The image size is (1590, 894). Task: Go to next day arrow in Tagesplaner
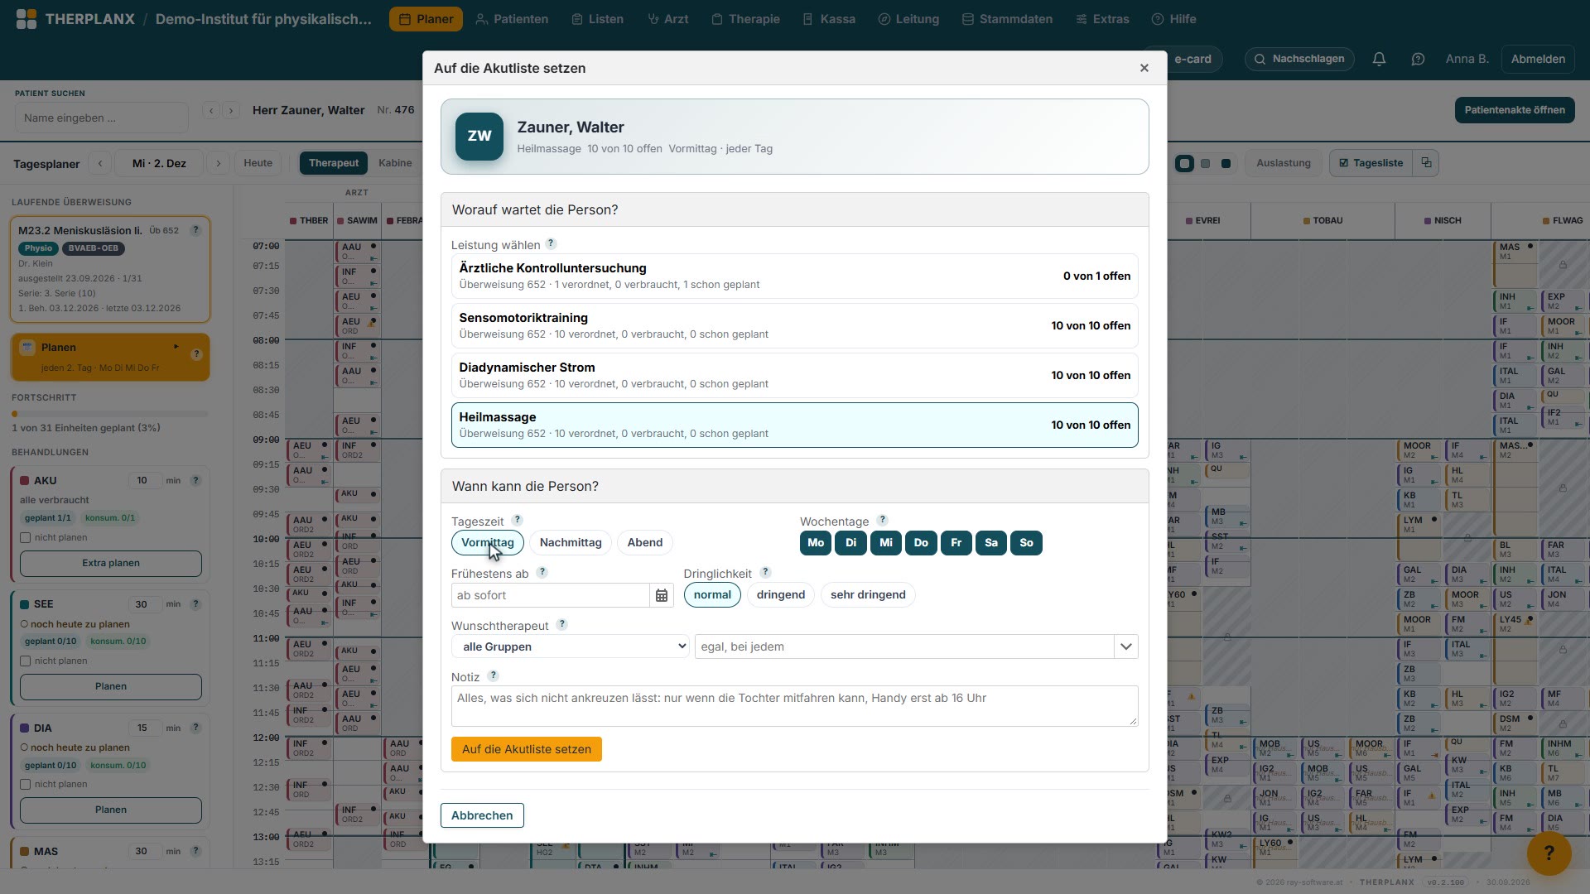pos(219,163)
